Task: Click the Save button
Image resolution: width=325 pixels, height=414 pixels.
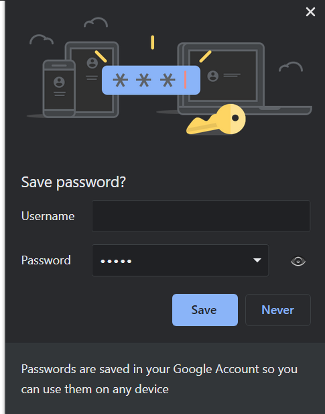Action: coord(205,310)
